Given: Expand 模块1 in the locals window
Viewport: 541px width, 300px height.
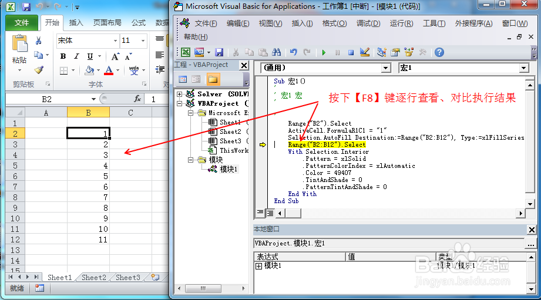Looking at the screenshot, I should (x=259, y=266).
